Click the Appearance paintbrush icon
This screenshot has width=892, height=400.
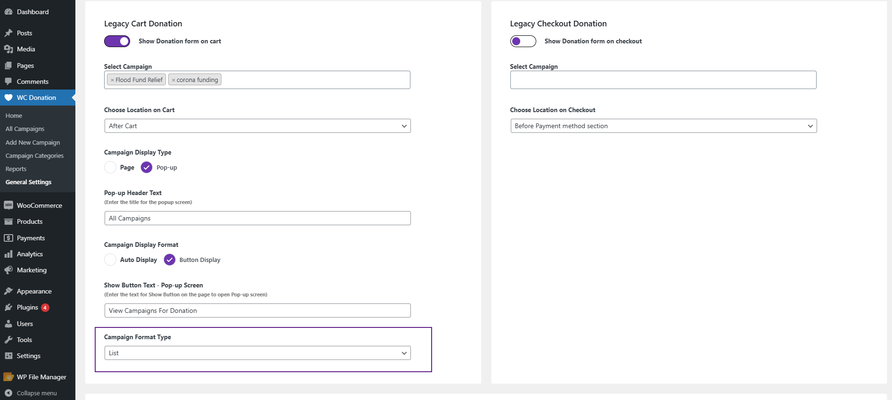8,291
